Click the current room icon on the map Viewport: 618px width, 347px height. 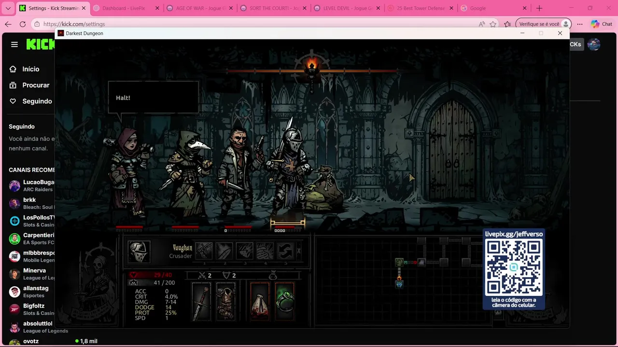click(399, 284)
